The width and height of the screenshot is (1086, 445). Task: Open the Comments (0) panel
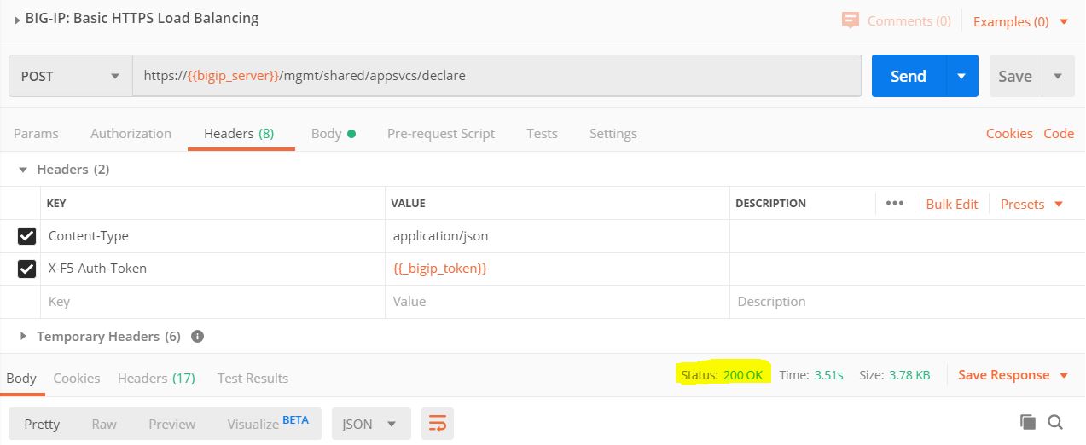pyautogui.click(x=896, y=20)
